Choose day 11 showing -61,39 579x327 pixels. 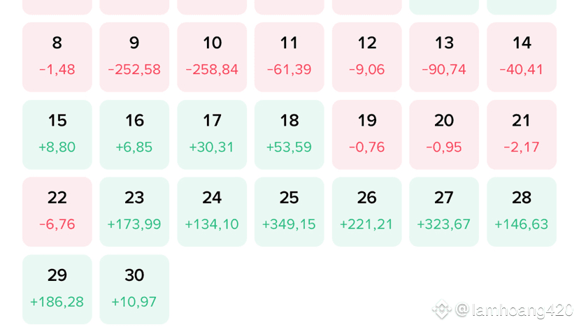coord(289,57)
